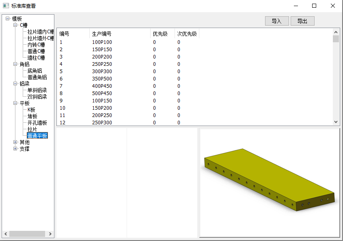Image resolution: width=343 pixels, height=241 pixels.
Task: Collapse the 模板 root node
Action: (8, 19)
